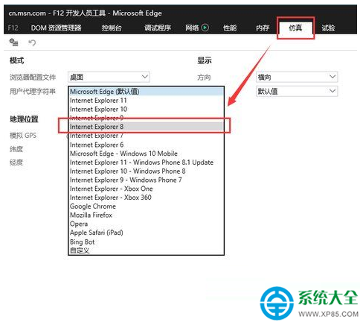Open the 试验 tab

pos(328,28)
